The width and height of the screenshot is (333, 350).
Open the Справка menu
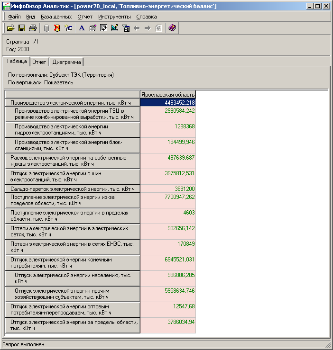[147, 17]
